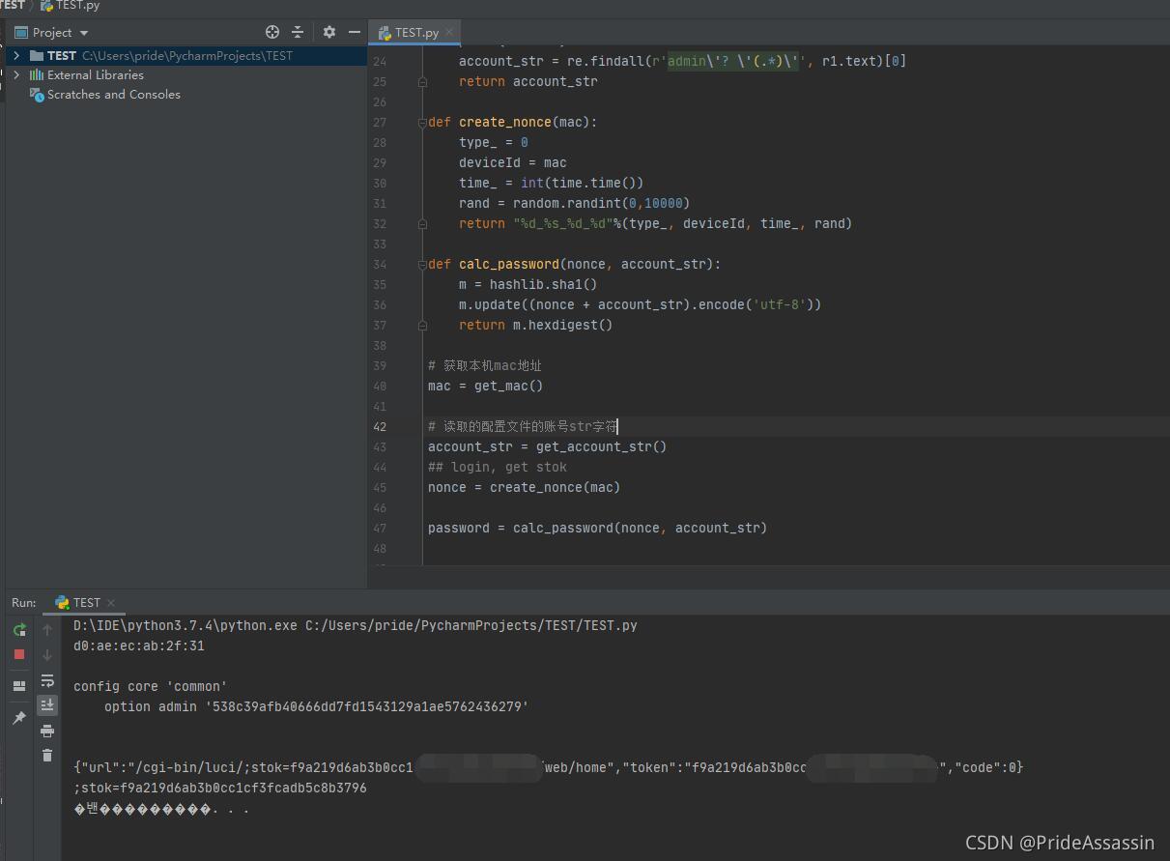This screenshot has height=861, width=1170.
Task: Click the '# 获取本机mac地址' comment
Action: coord(484,365)
